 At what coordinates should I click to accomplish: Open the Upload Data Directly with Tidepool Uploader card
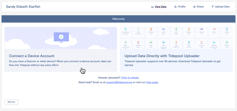pyautogui.click(x=176, y=49)
